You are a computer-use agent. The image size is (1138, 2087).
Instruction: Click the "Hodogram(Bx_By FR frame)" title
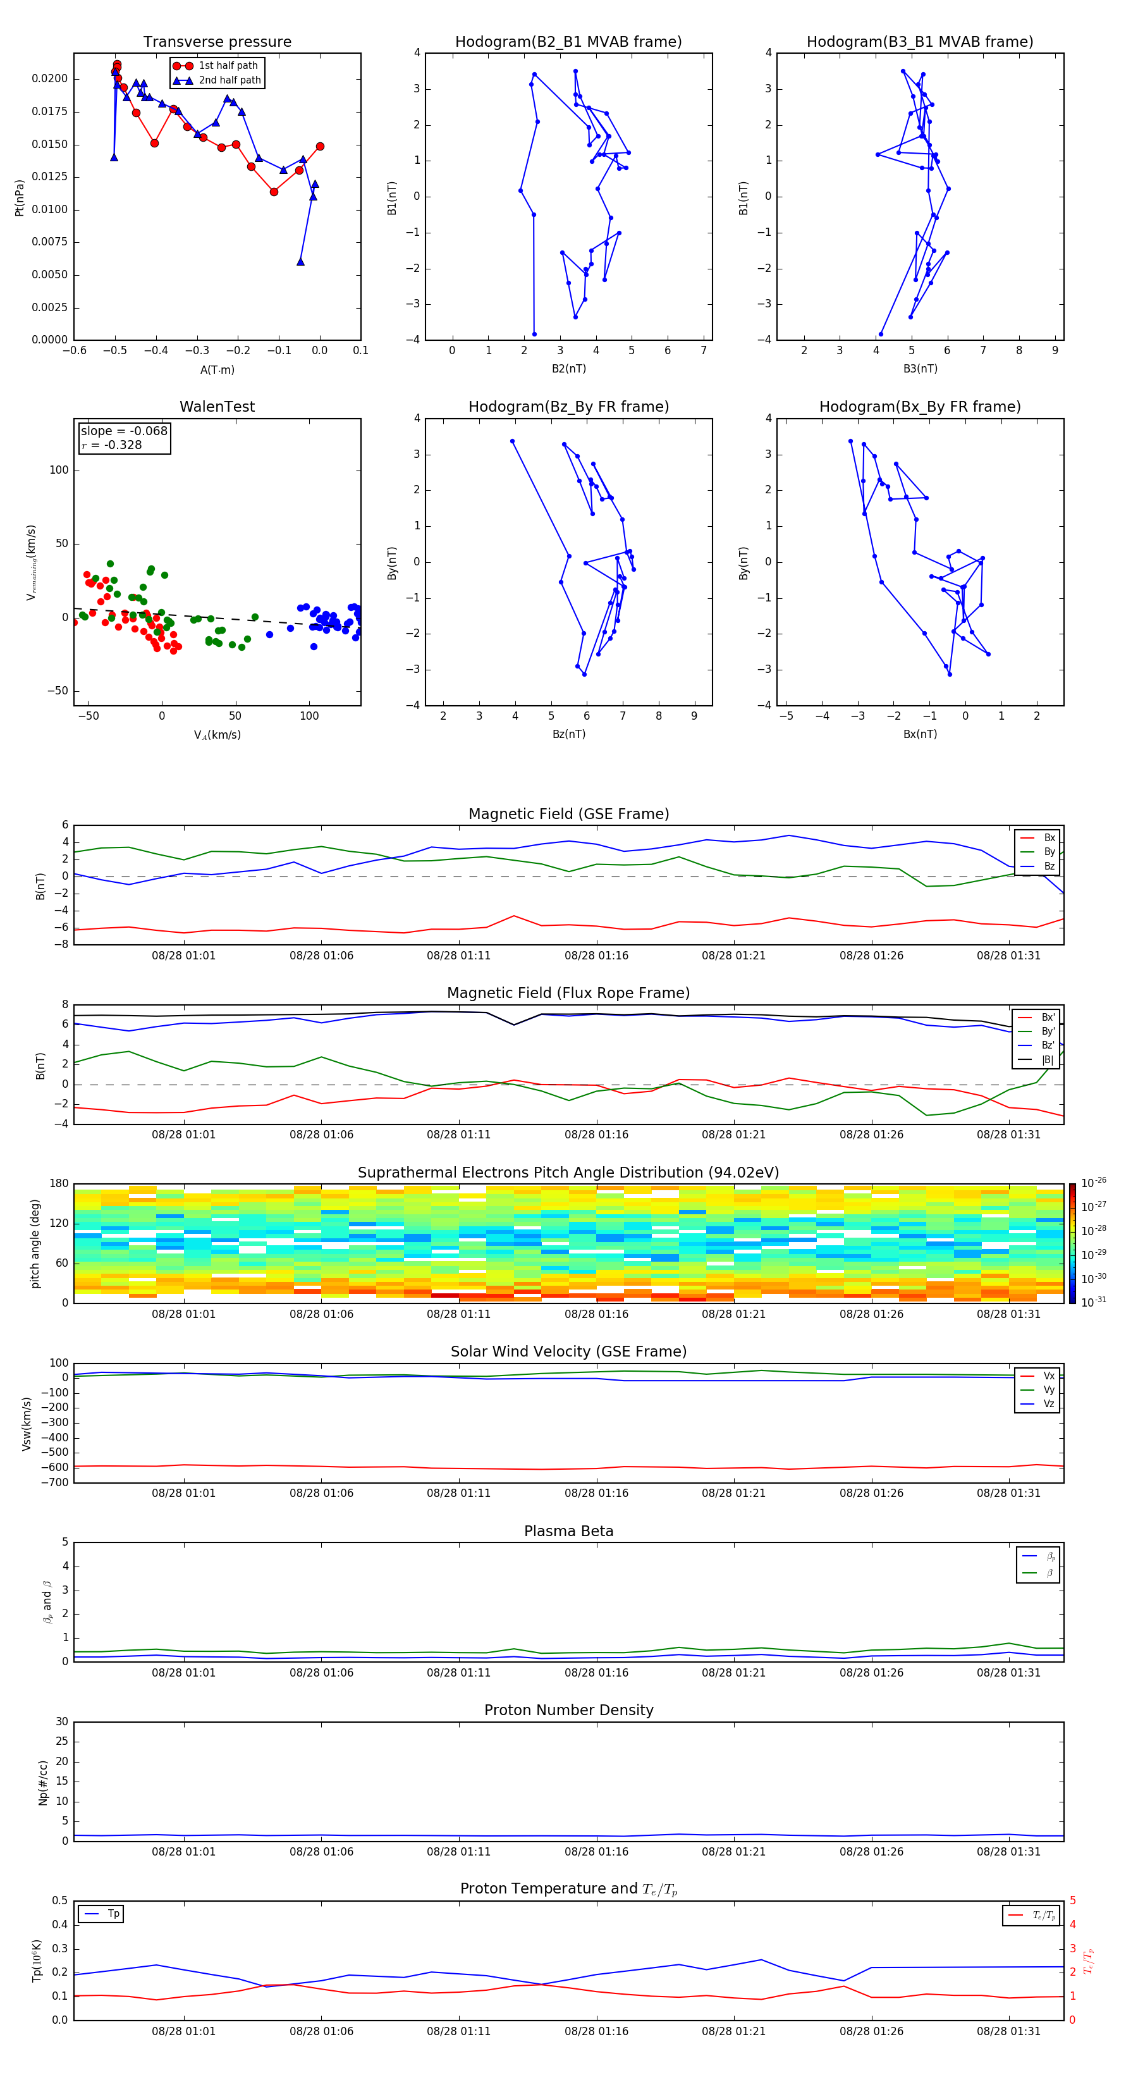(x=920, y=407)
